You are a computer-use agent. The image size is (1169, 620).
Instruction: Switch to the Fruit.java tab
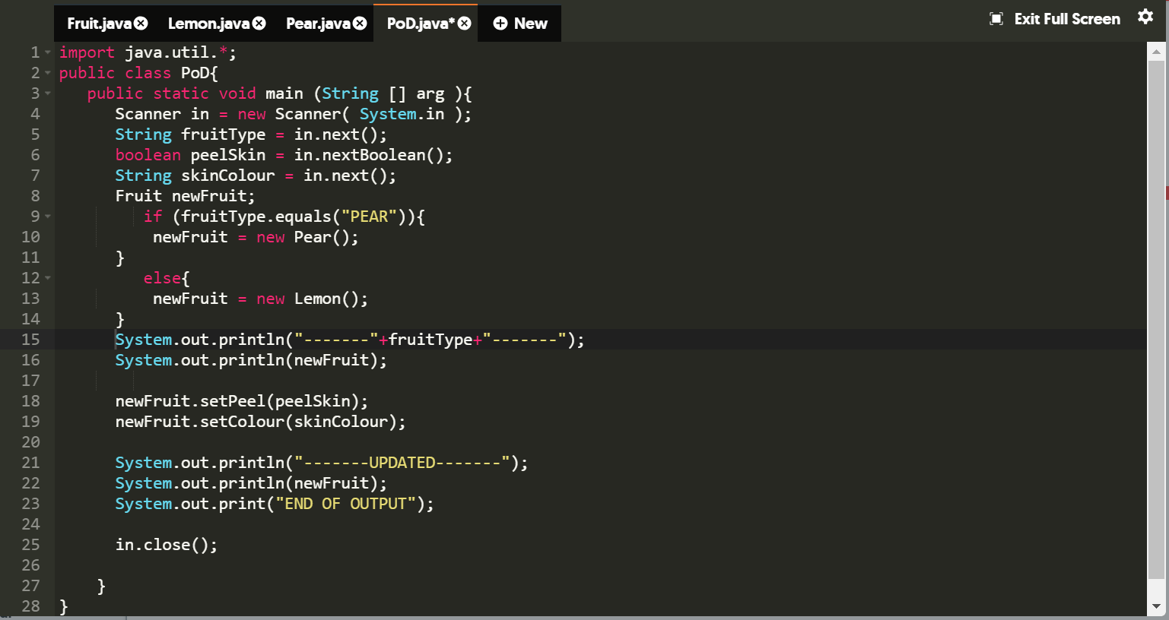pos(99,24)
